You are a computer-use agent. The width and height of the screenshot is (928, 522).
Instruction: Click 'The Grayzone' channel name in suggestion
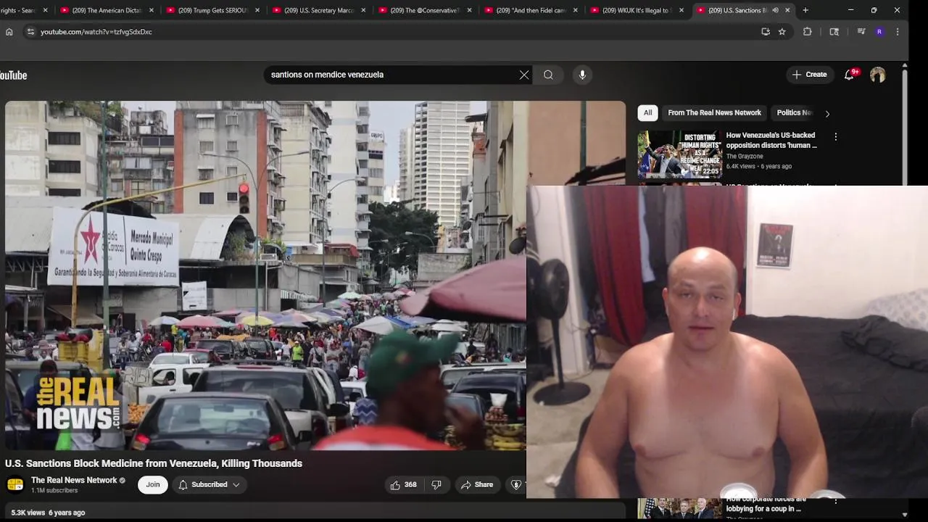(745, 157)
